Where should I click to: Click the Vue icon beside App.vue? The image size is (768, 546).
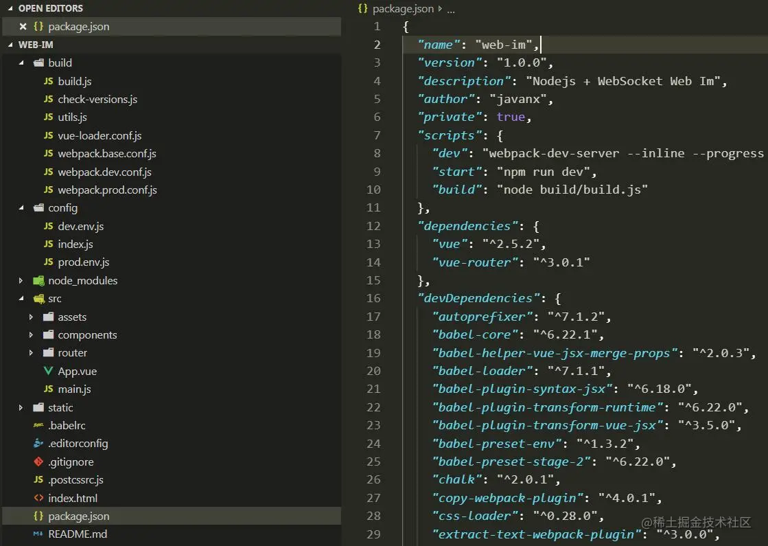pos(48,371)
